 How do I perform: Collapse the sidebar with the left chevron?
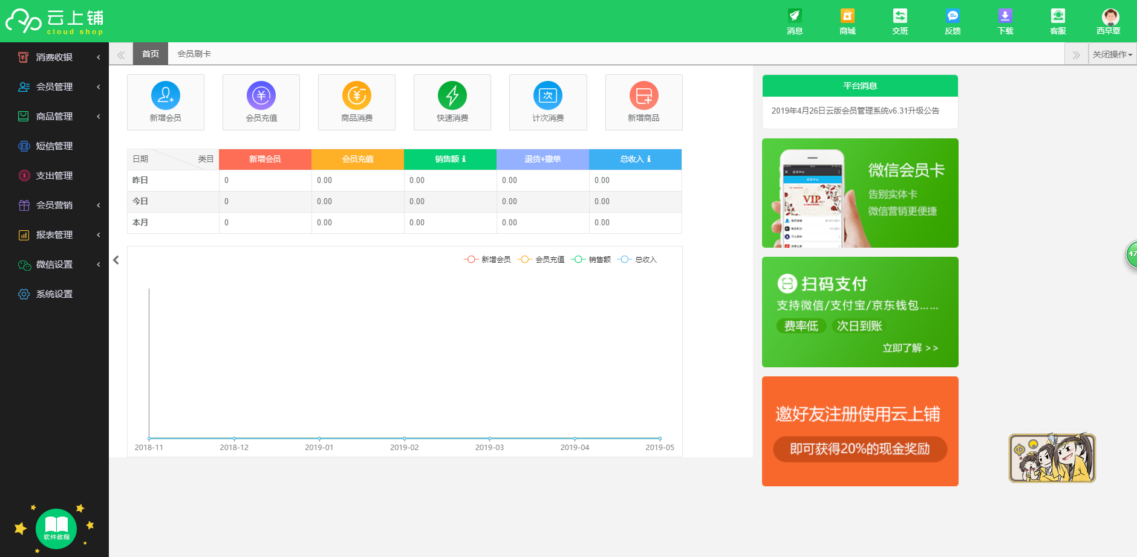116,260
